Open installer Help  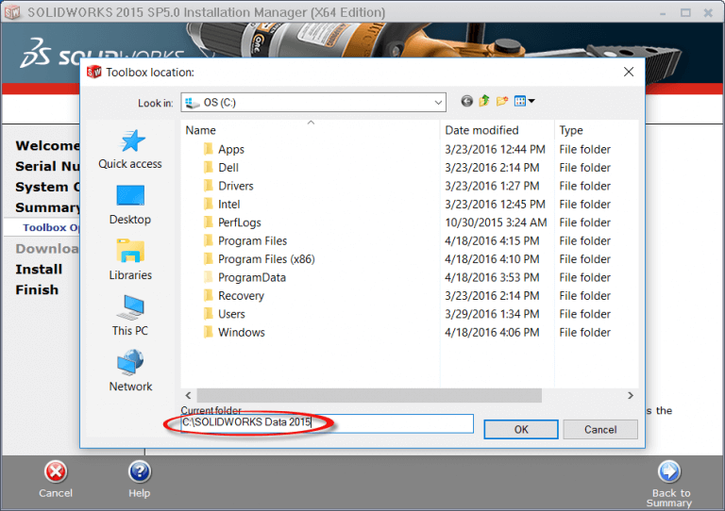click(139, 472)
